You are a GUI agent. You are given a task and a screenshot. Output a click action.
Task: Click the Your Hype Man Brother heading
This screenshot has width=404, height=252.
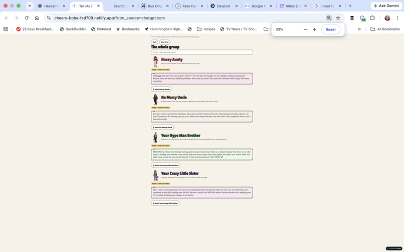tap(180, 135)
